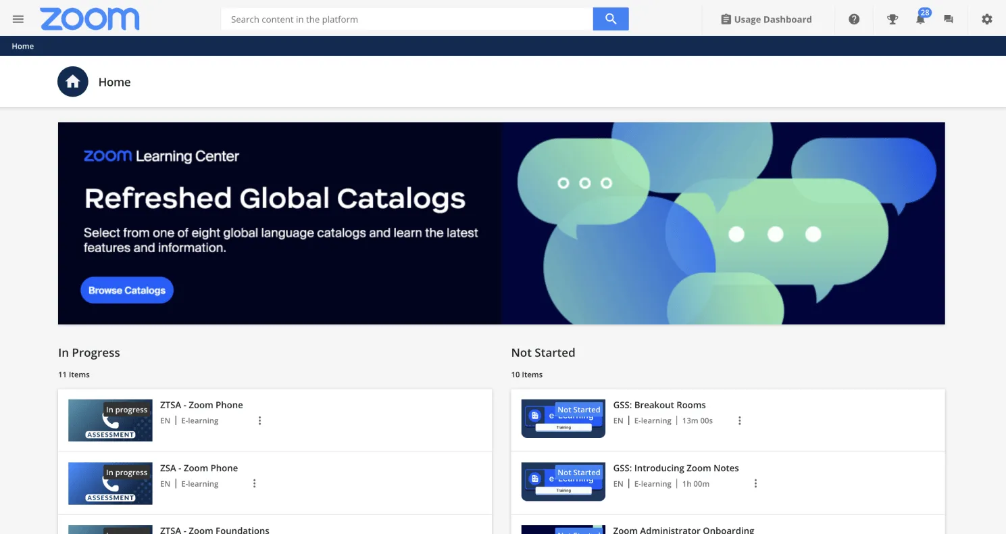Click the round Home icon beside page title
Viewport: 1006px width, 534px height.
pyautogui.click(x=73, y=82)
